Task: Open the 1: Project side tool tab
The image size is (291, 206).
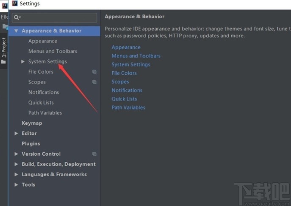Action: 4,47
